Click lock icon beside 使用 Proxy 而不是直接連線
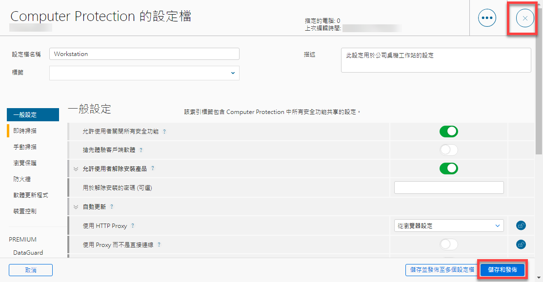Image resolution: width=543 pixels, height=282 pixels. coord(521,244)
